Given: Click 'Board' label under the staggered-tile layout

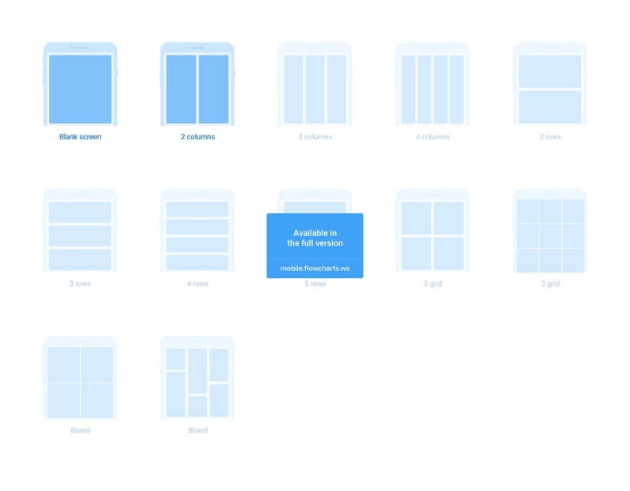Looking at the screenshot, I should point(197,430).
